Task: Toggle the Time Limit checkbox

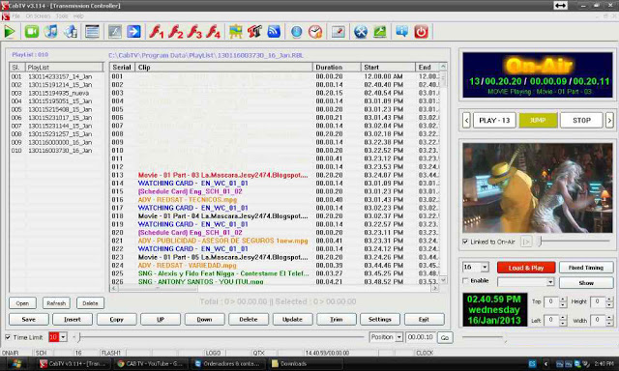Action: point(8,337)
